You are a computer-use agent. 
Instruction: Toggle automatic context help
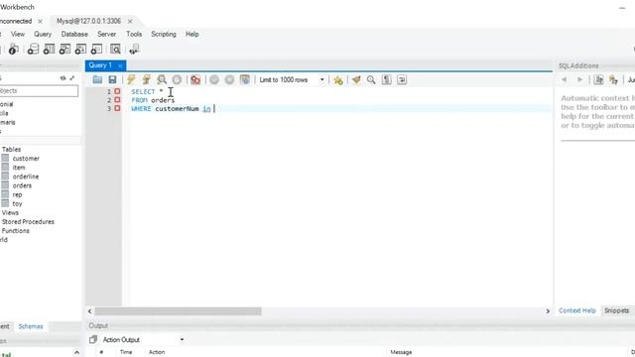[613, 79]
